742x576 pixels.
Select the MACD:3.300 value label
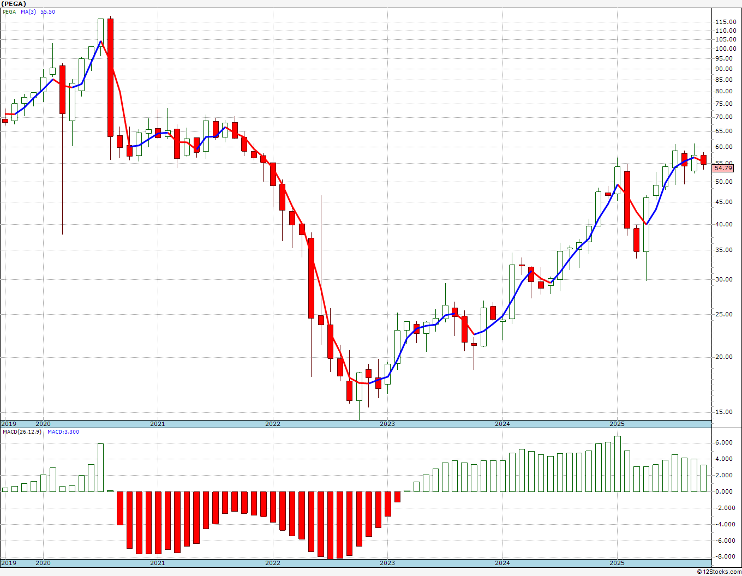[x=63, y=431]
